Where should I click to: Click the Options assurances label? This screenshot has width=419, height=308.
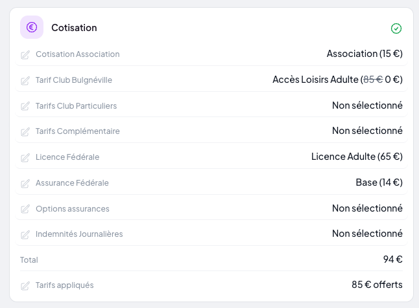click(73, 209)
